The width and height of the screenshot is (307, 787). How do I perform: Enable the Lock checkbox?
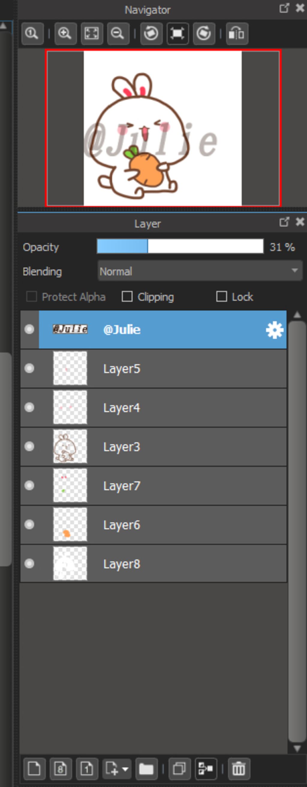coord(222,296)
